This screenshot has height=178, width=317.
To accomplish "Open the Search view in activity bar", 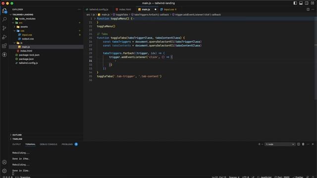I will (x=4, y=19).
